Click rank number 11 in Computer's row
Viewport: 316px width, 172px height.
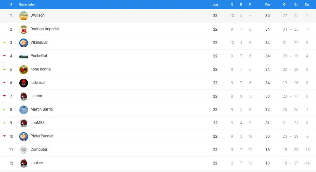tap(11, 150)
